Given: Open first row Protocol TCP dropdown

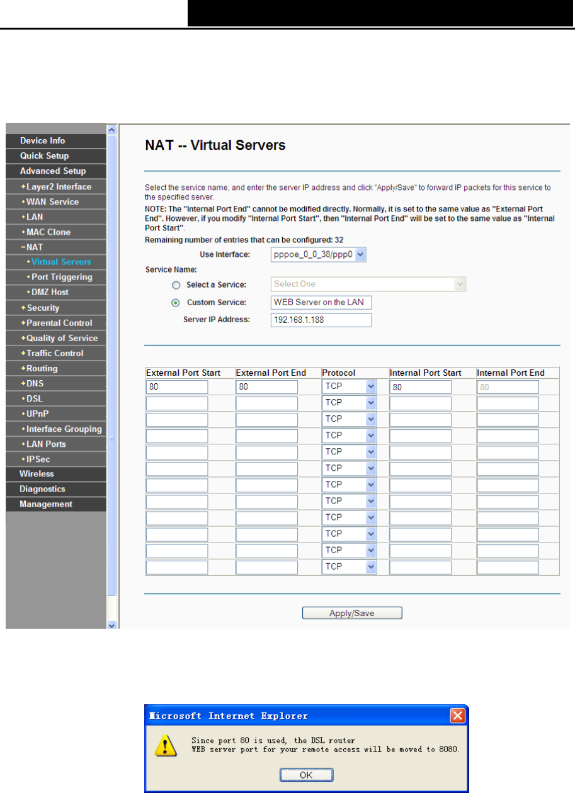Looking at the screenshot, I should 350,386.
